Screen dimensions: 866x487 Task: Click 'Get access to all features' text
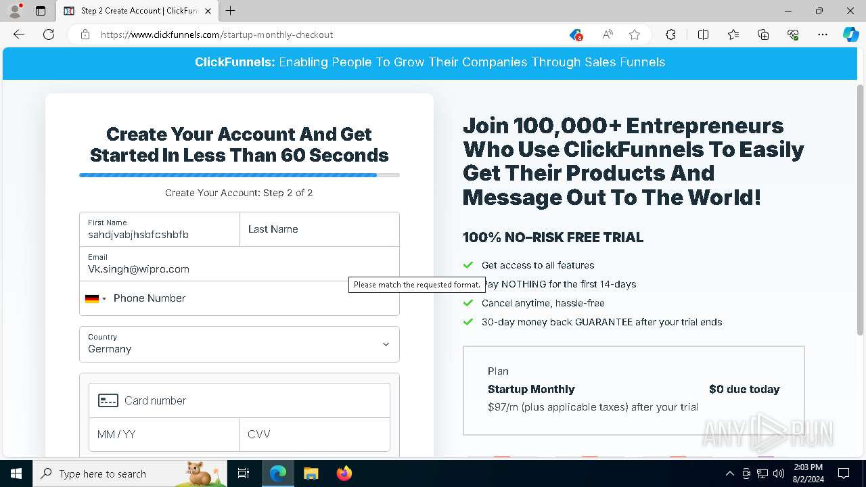[x=538, y=265]
